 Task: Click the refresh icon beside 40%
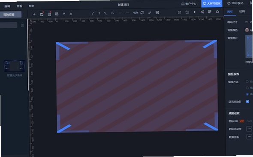(x=142, y=12)
